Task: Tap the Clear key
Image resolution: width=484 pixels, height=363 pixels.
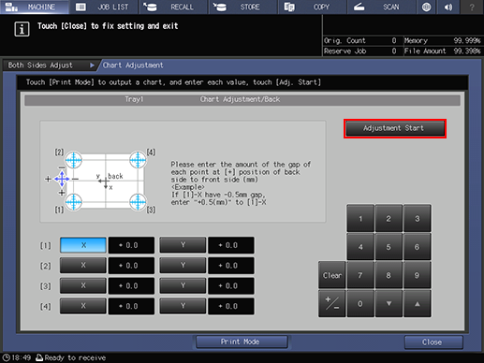Action: tap(332, 275)
